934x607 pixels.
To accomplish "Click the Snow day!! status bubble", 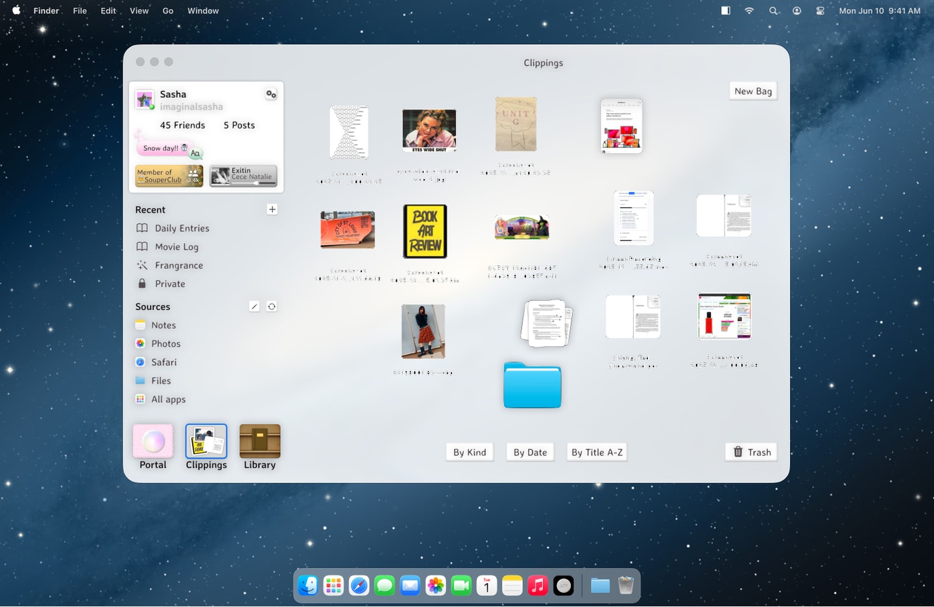I will pyautogui.click(x=165, y=149).
